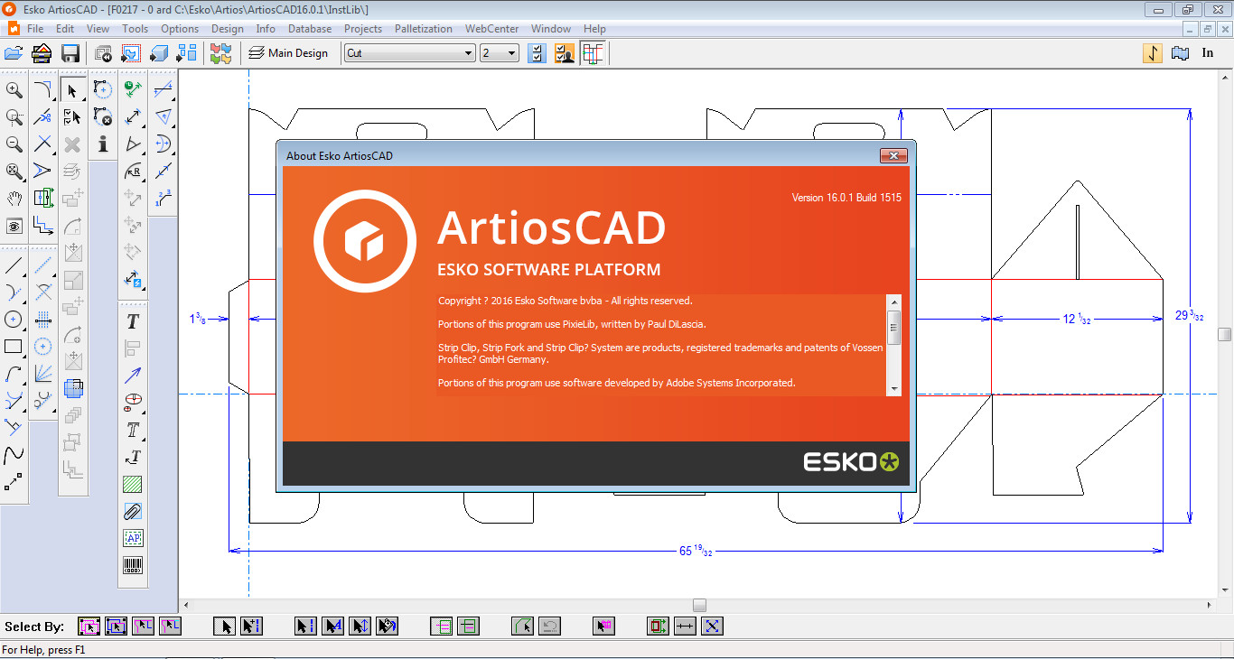Select the Rectangle drawing tool
This screenshot has width=1234, height=659.
point(14,347)
